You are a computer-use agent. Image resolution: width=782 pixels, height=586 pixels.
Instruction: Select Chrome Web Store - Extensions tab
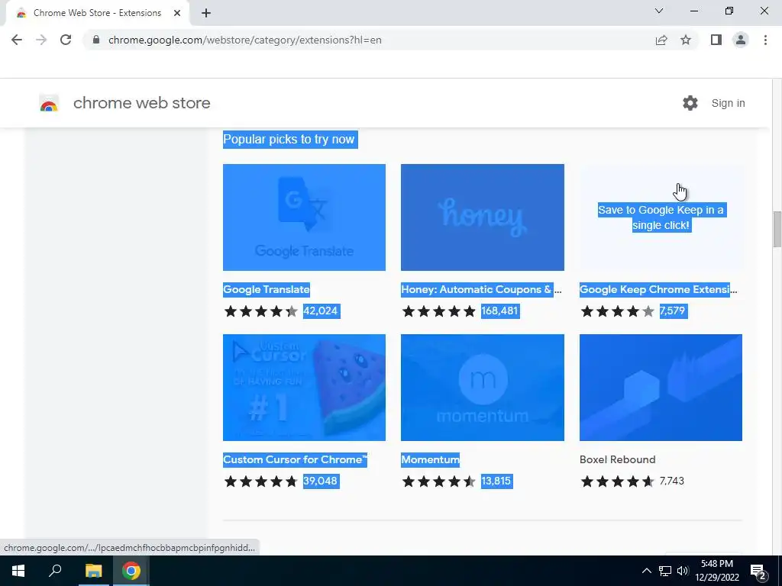(x=97, y=13)
